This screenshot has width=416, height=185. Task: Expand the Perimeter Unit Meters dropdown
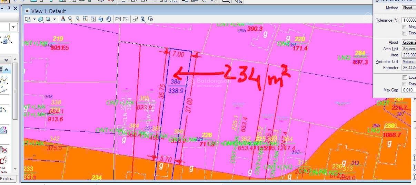coord(409,62)
